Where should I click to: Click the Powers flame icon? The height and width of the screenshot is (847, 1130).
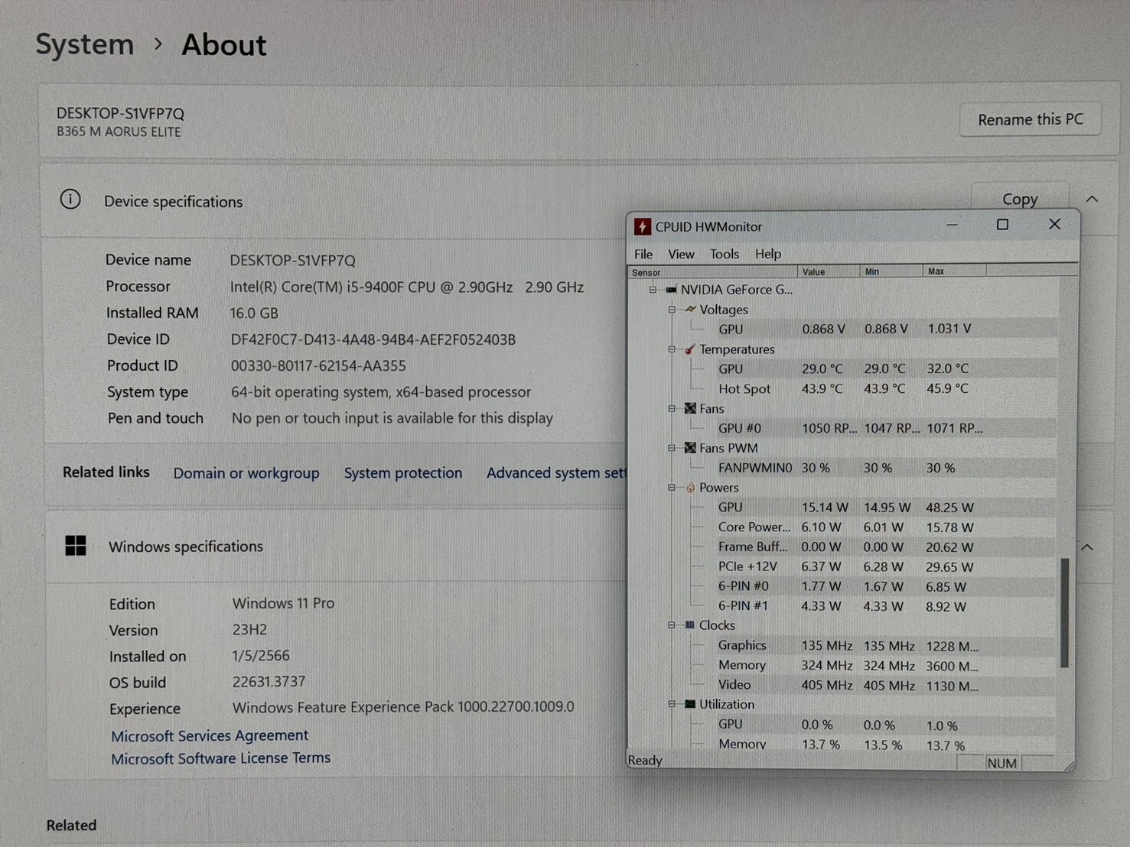[x=690, y=488]
